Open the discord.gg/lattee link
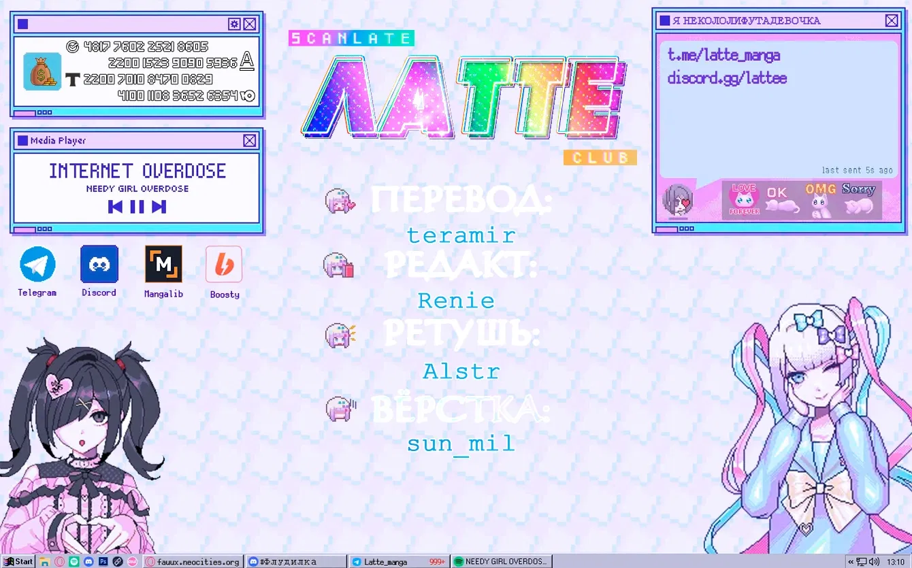 click(x=727, y=78)
